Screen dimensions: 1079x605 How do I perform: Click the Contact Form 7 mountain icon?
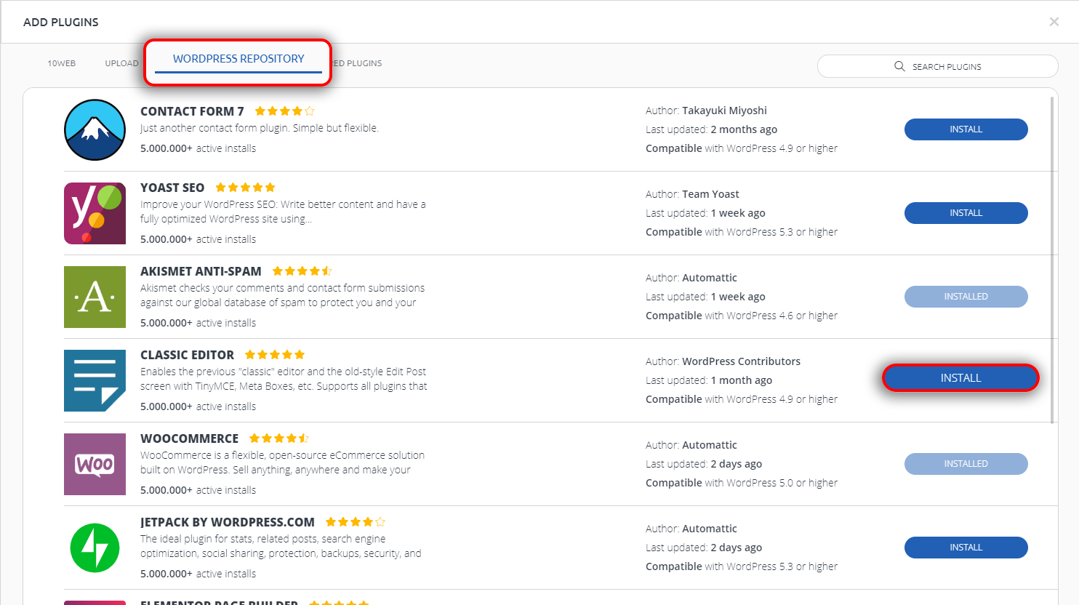95,129
